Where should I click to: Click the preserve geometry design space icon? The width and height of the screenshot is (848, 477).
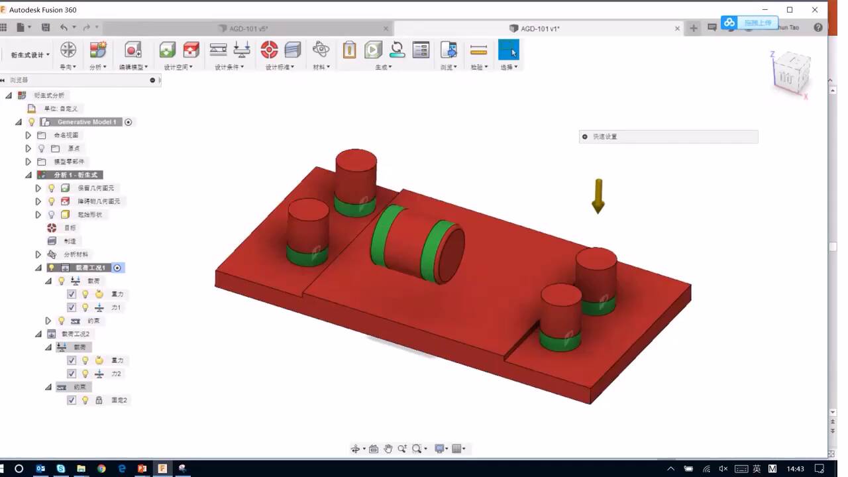(168, 50)
